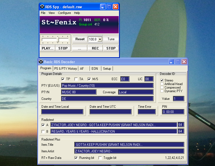Open the EON tab
The height and width of the screenshot is (166, 215).
click(95, 68)
